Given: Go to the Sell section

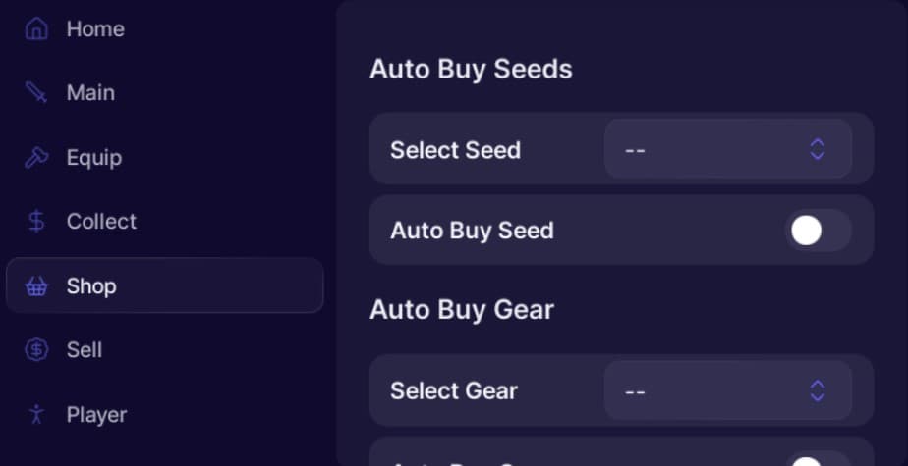Looking at the screenshot, I should point(85,350).
